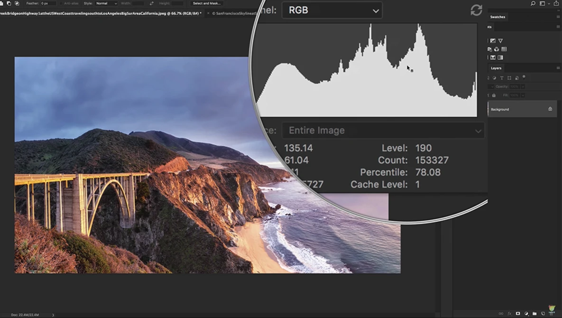This screenshot has height=318, width=562.
Task: Add a layer mask icon
Action: [x=518, y=314]
